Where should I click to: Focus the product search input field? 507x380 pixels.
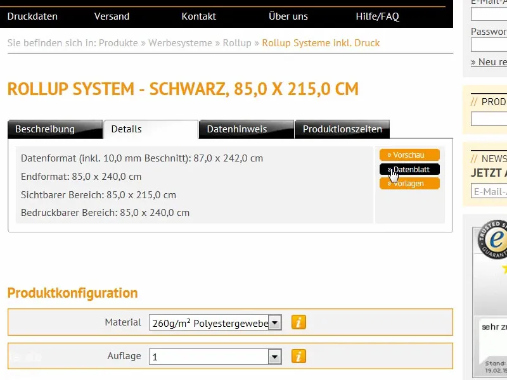[489, 119]
